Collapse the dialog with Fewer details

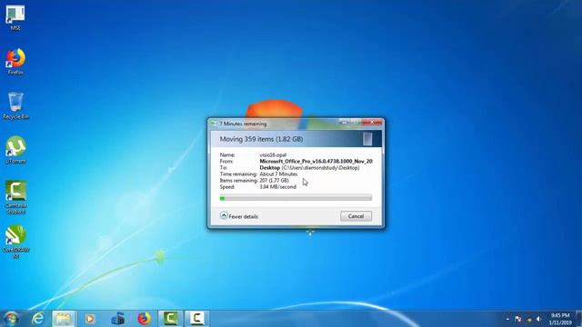point(239,216)
